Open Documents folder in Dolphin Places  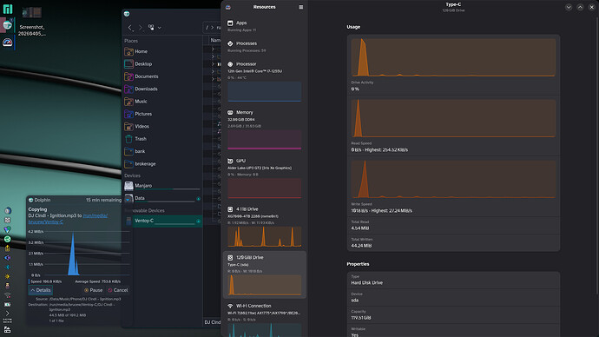click(162, 76)
